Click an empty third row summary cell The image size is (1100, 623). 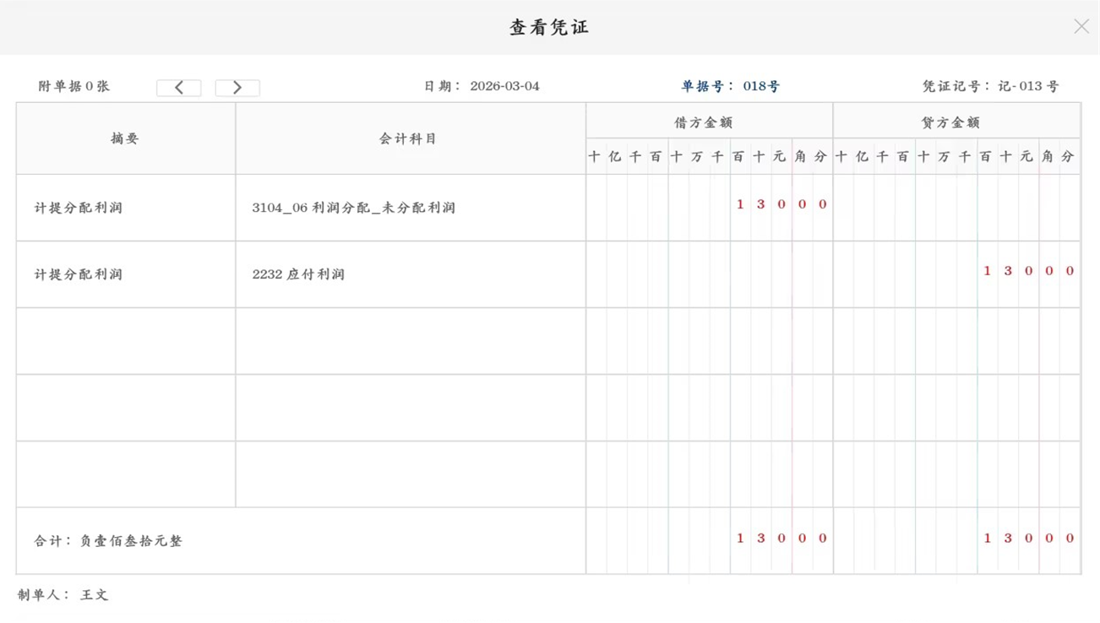tap(124, 340)
